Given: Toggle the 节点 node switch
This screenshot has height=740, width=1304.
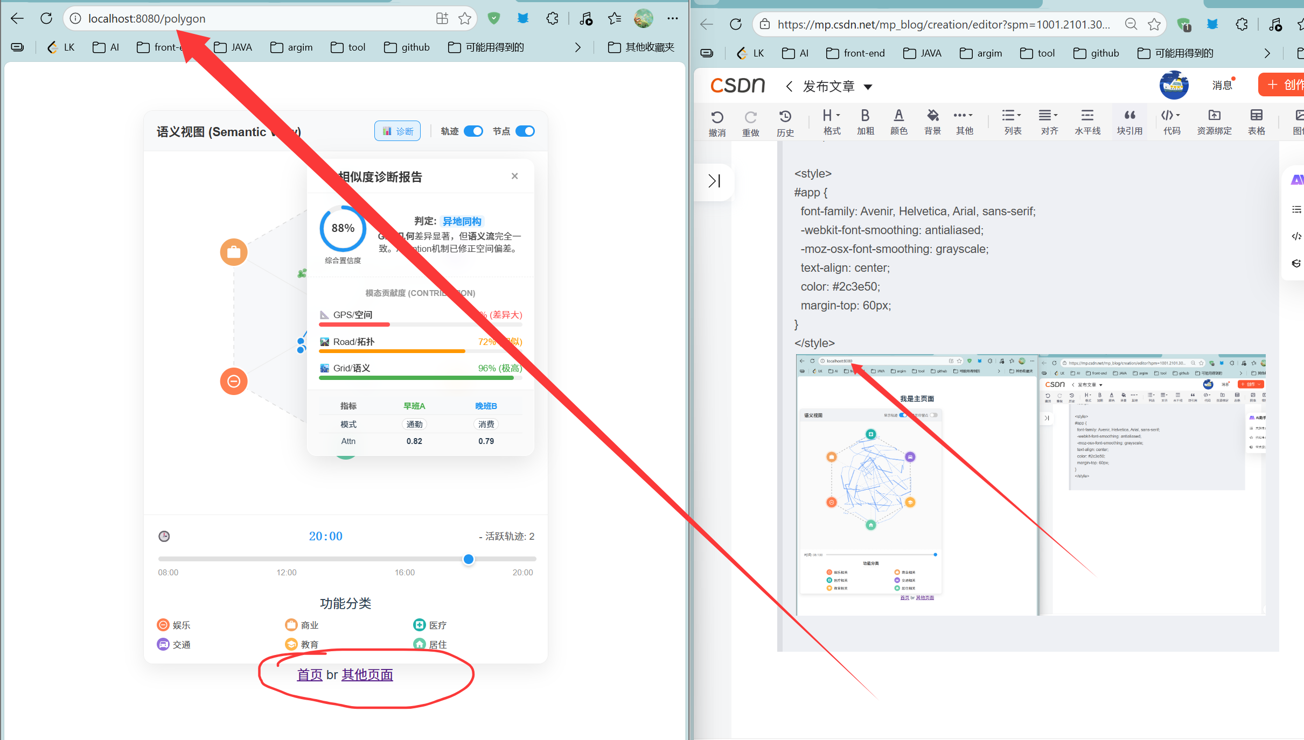Looking at the screenshot, I should click(x=525, y=131).
